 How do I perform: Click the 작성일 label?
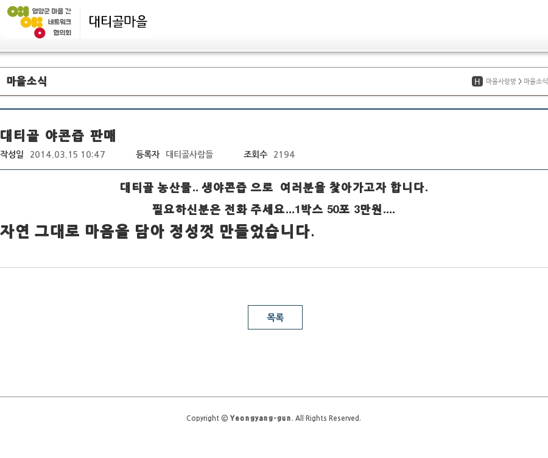tap(12, 155)
